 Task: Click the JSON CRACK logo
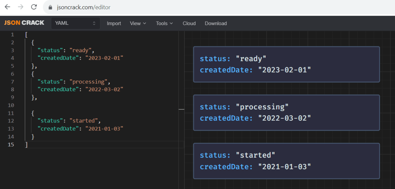pos(24,23)
